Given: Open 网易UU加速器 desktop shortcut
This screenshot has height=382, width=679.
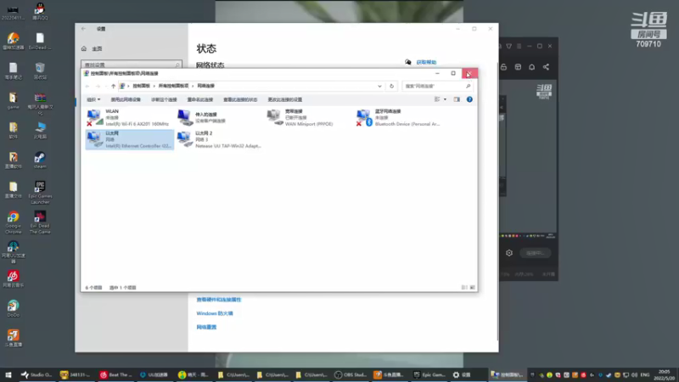Looking at the screenshot, I should 13,252.
